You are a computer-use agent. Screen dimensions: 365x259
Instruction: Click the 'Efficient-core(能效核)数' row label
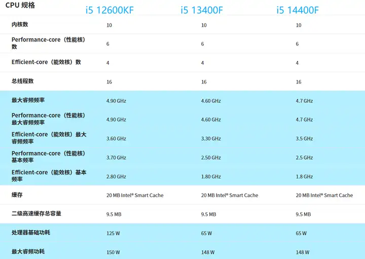click(46, 62)
